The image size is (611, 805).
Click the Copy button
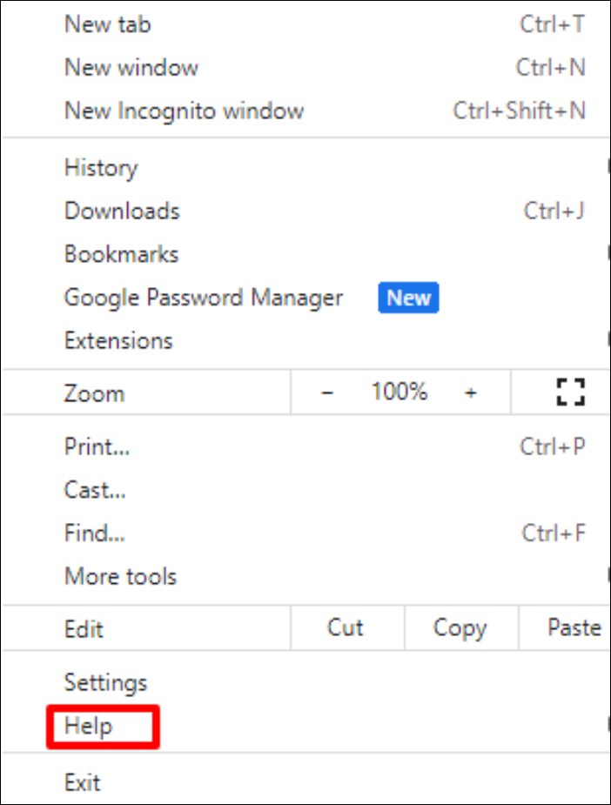460,627
